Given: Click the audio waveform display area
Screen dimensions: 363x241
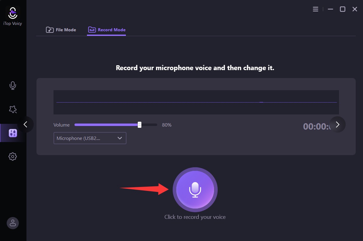Looking at the screenshot, I should point(196,102).
